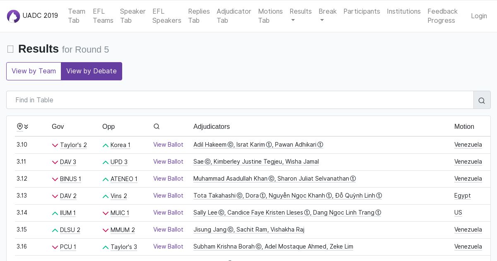Click the red down arrow beside Taylor's 2
Screen dimensions: 497x261
55,145
